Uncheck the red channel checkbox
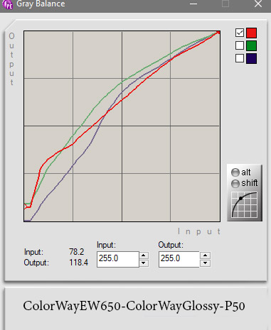 point(240,33)
